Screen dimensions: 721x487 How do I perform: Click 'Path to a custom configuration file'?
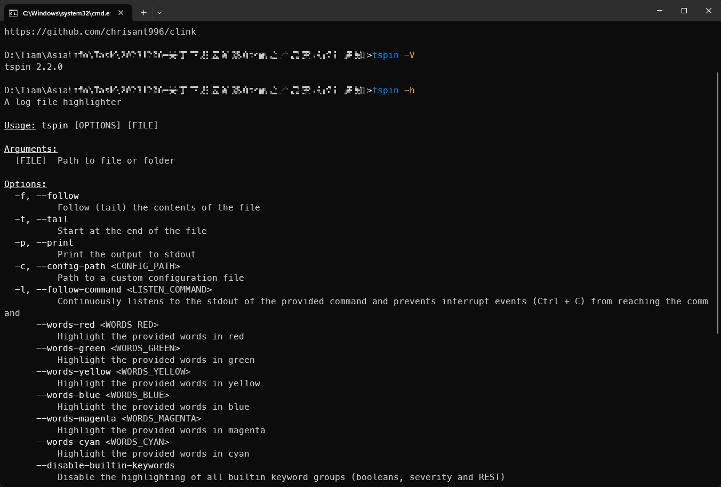pos(151,278)
